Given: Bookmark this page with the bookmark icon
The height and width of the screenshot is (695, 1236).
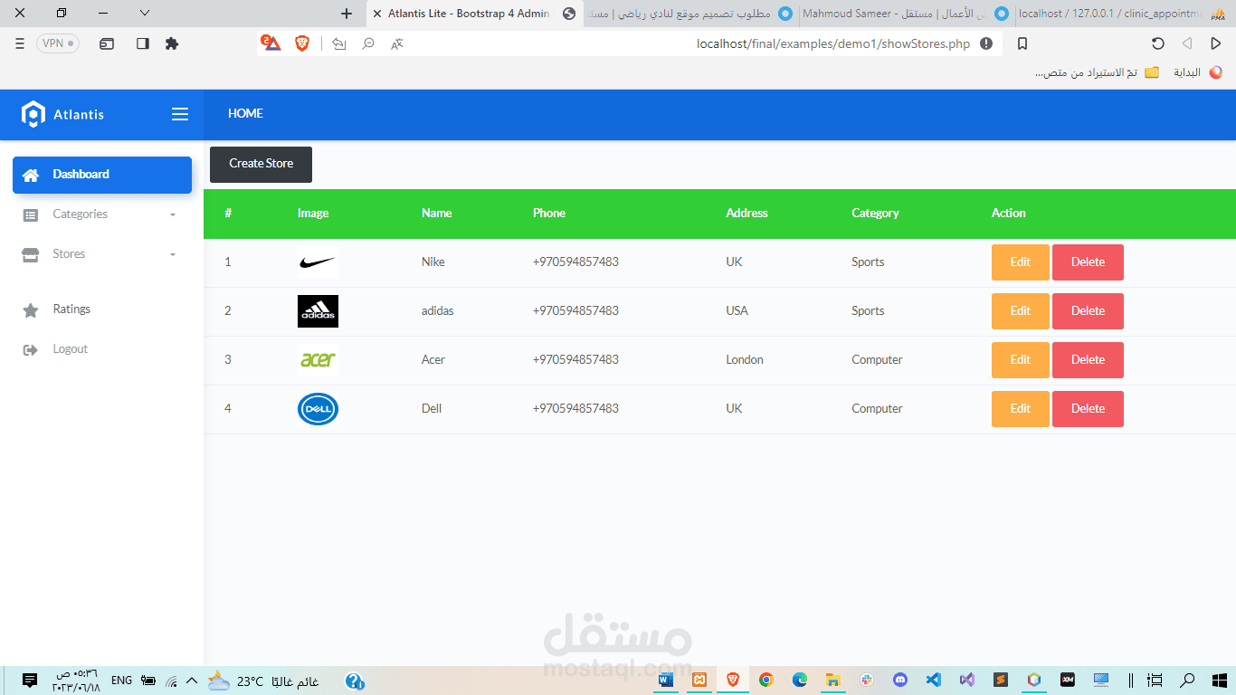Looking at the screenshot, I should pyautogui.click(x=1022, y=43).
